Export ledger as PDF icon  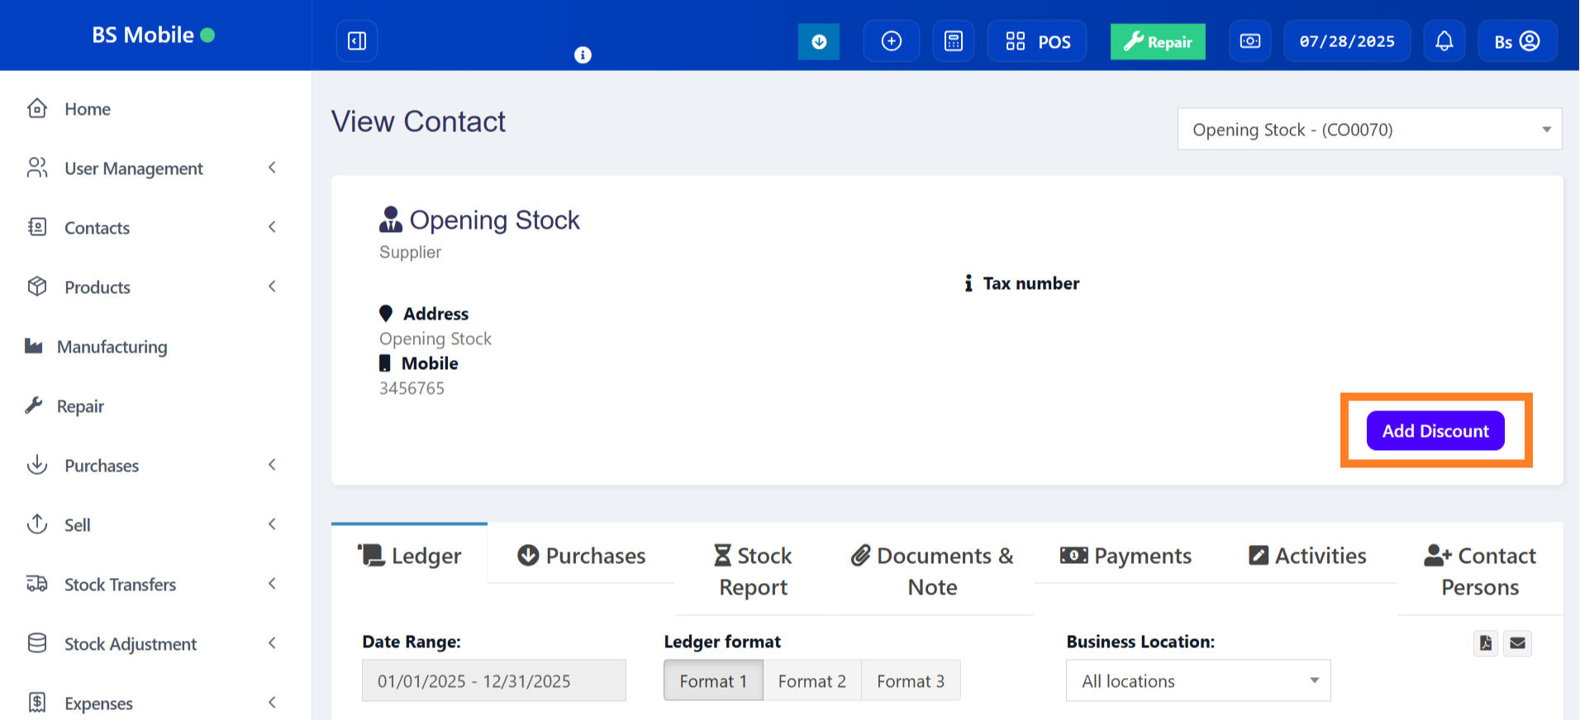click(1485, 643)
